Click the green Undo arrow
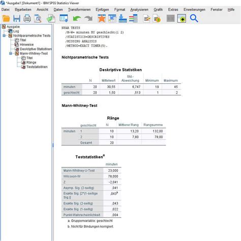Image resolution: width=241 pixels, height=241 pixels. [x=77, y=18]
